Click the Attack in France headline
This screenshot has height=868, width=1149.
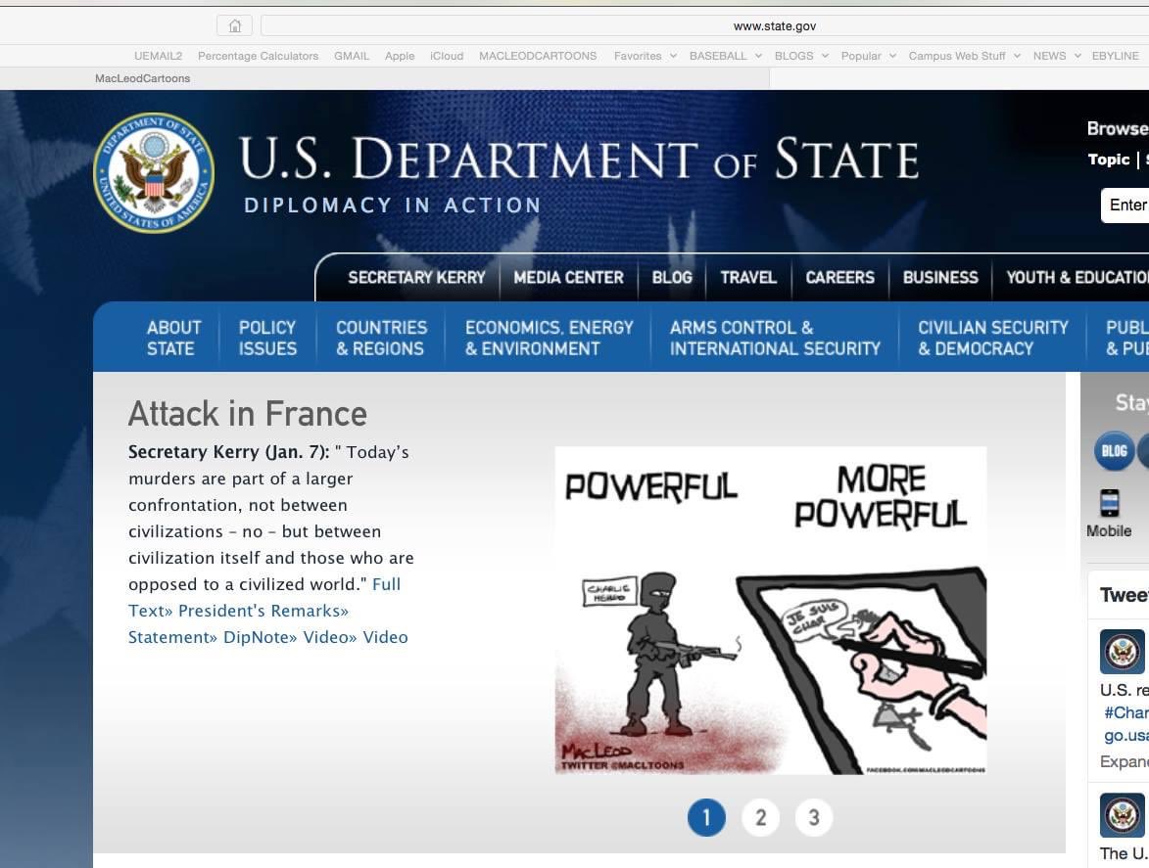248,414
